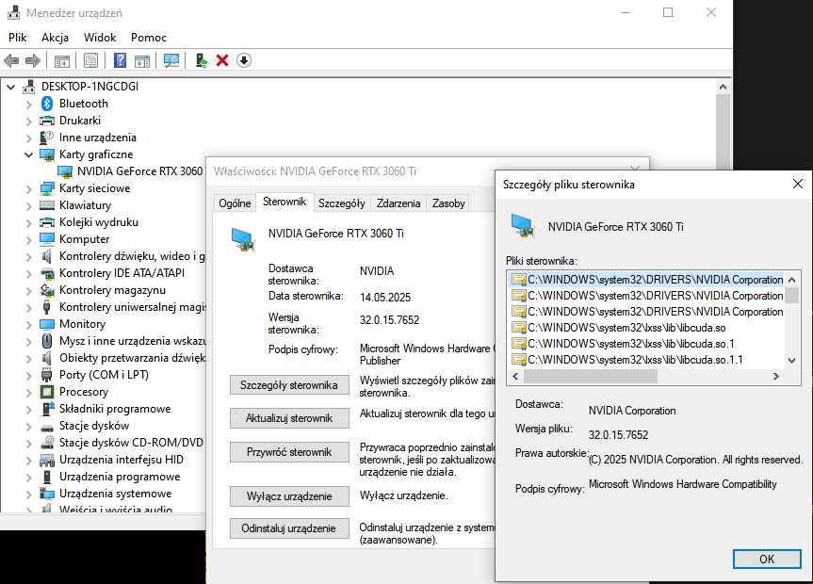Click the Szczegóły sterownika button

tap(289, 385)
